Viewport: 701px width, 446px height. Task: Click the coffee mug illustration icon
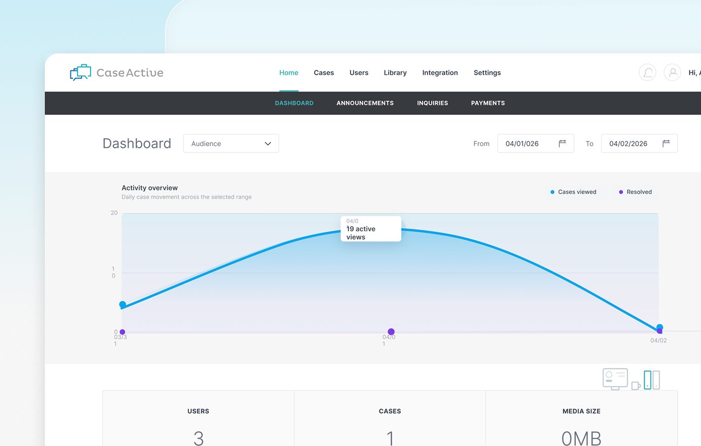coord(636,386)
